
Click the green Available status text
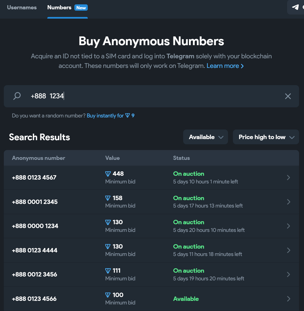(x=186, y=299)
